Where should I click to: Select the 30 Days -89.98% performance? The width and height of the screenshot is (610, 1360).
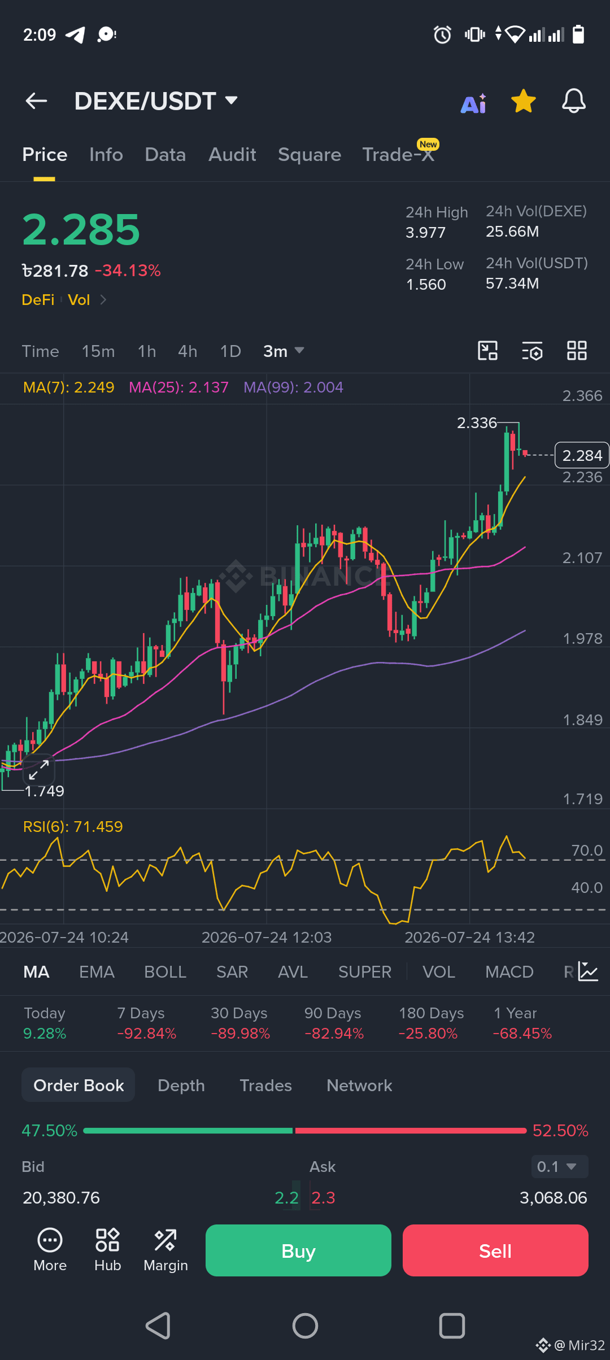point(241,1023)
